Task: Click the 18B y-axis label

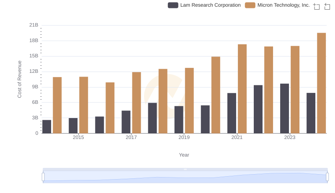Action: 34,41
